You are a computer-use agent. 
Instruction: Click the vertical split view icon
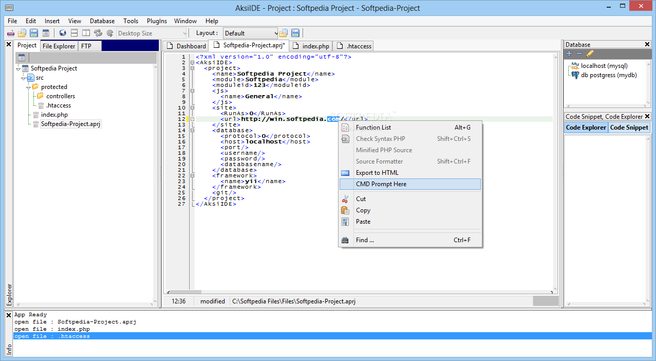(86, 33)
